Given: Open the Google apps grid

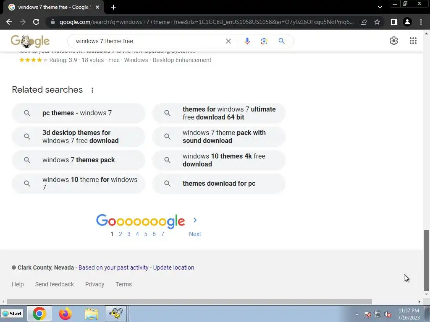Looking at the screenshot, I should click(x=413, y=41).
